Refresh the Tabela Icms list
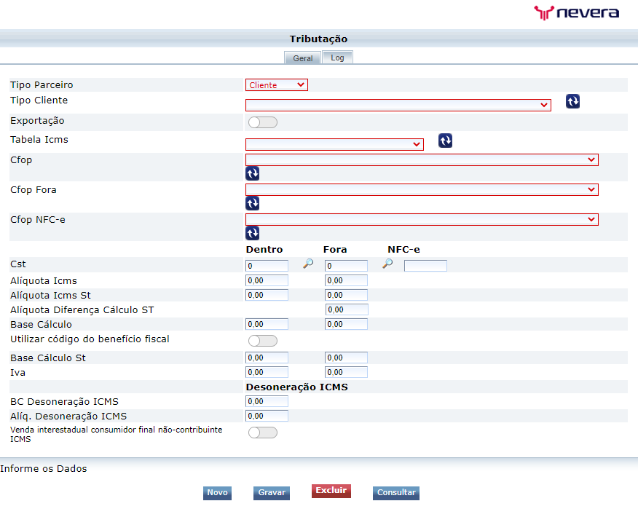Image resolution: width=638 pixels, height=509 pixels. (x=445, y=141)
